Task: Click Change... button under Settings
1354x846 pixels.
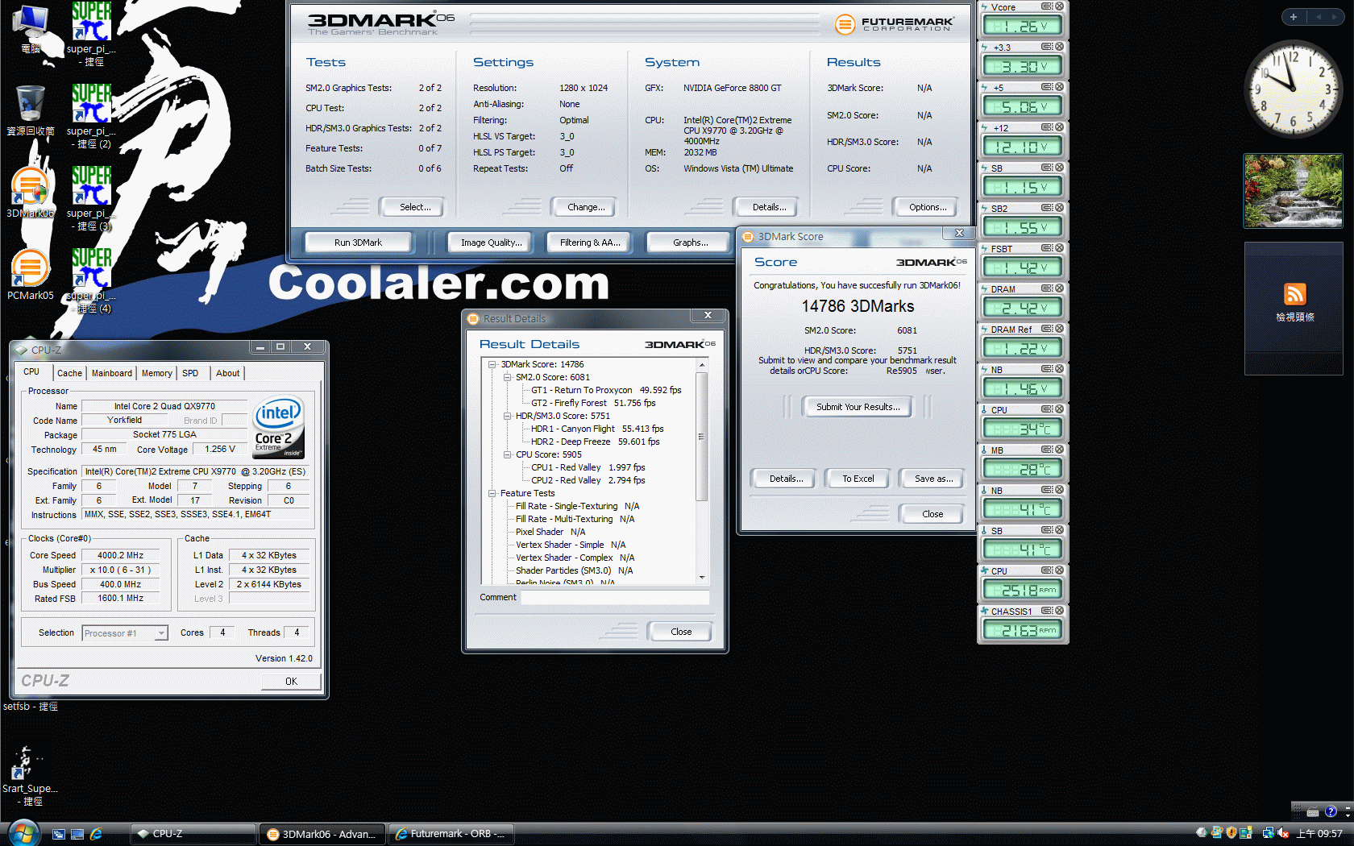Action: 586,207
